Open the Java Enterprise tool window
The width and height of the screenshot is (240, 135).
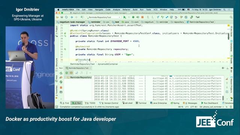159,103
